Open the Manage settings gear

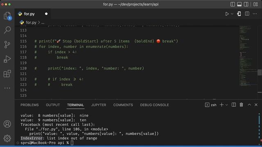[x=7, y=138]
